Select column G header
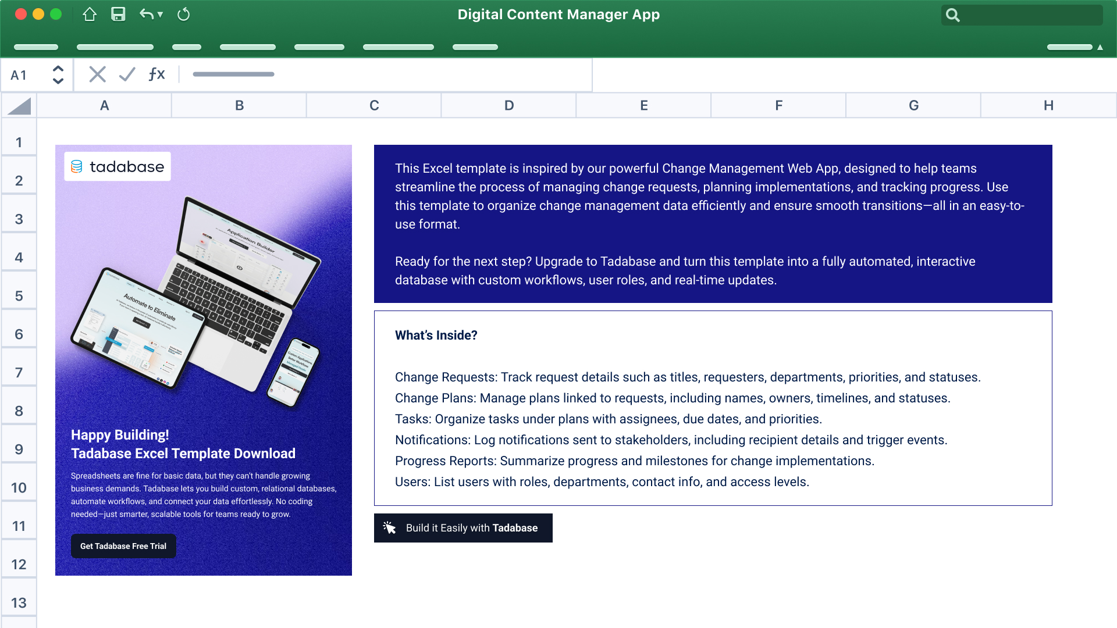Image resolution: width=1117 pixels, height=628 pixels. point(914,106)
